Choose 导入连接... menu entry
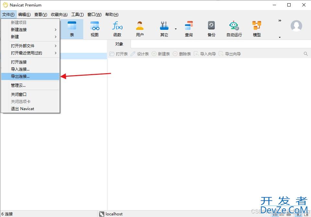This screenshot has height=217, width=311. [20, 69]
